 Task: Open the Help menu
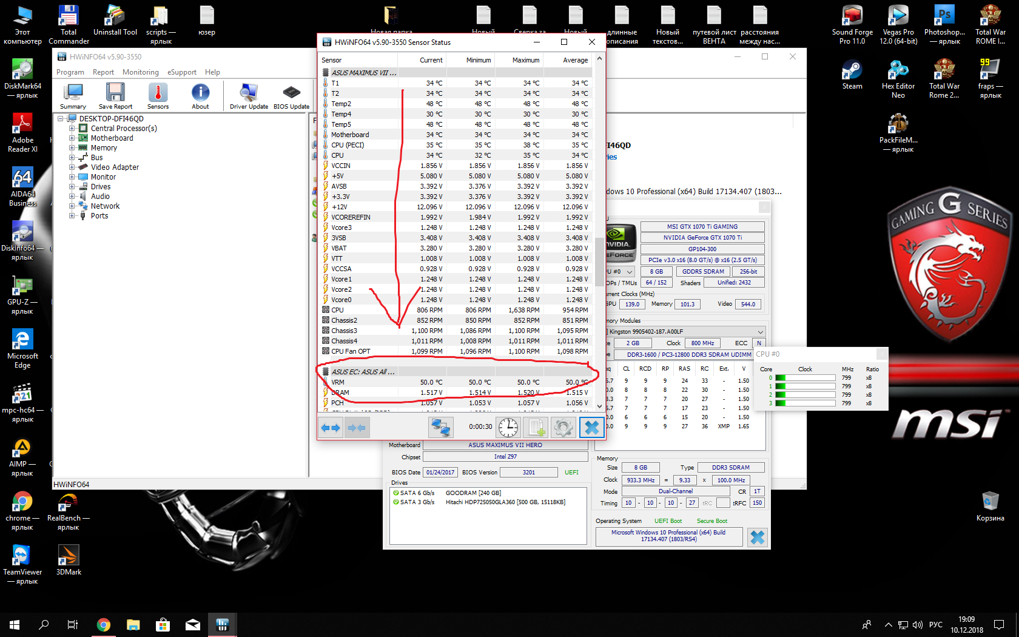pyautogui.click(x=212, y=72)
